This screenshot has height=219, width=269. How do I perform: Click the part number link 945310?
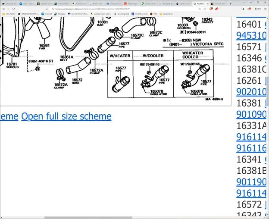pos(251,35)
